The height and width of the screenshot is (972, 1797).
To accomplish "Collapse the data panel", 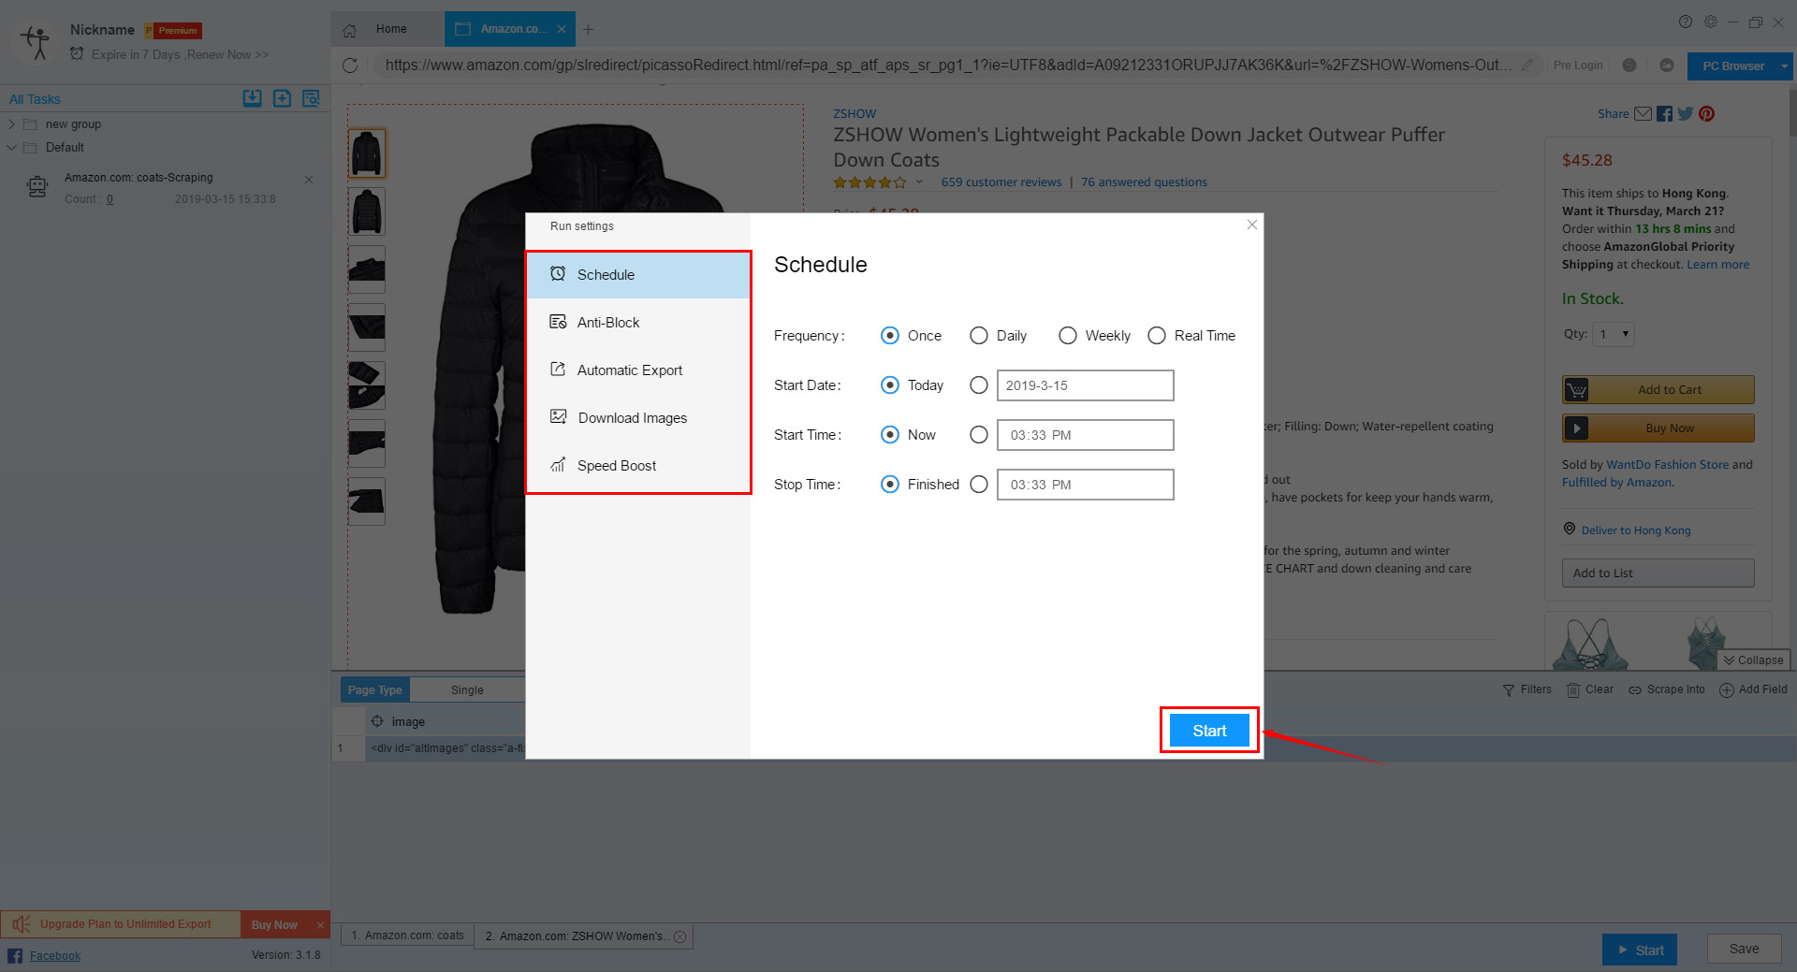I will (1754, 660).
